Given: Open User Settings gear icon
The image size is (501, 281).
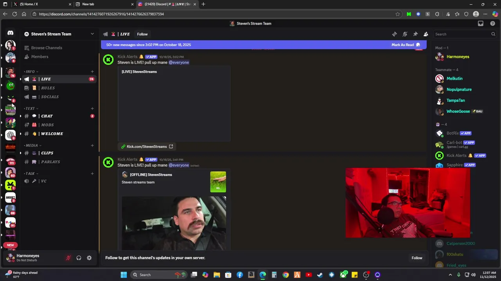Looking at the screenshot, I should pyautogui.click(x=89, y=258).
